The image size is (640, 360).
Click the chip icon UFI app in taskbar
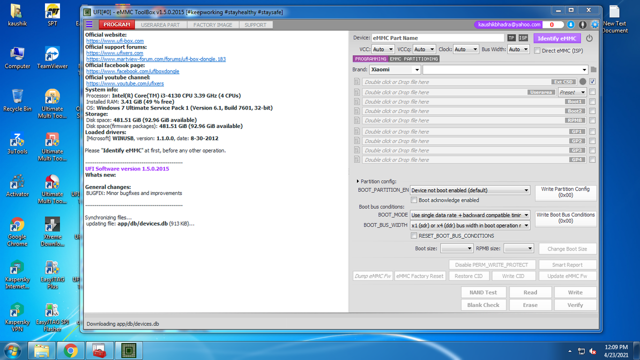129,350
